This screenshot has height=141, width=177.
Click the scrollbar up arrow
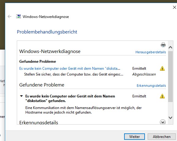(170, 47)
